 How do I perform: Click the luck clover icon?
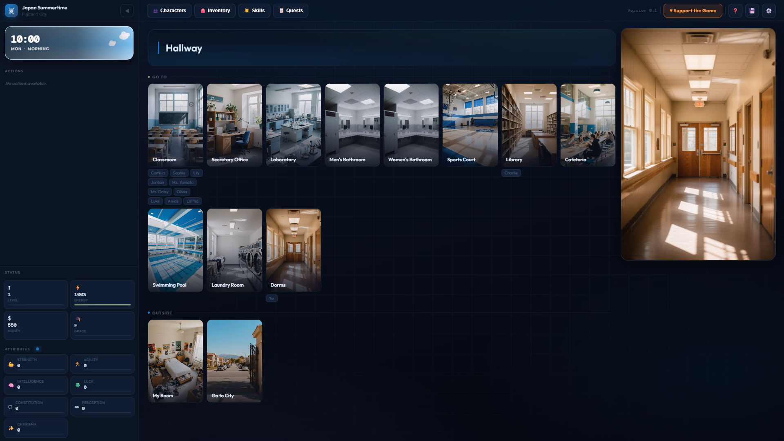click(x=78, y=385)
